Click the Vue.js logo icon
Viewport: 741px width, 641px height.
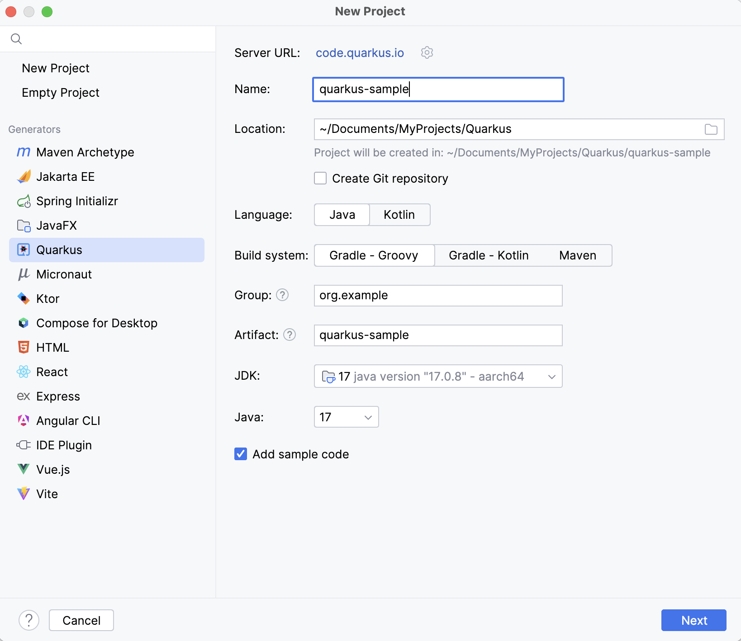click(24, 469)
